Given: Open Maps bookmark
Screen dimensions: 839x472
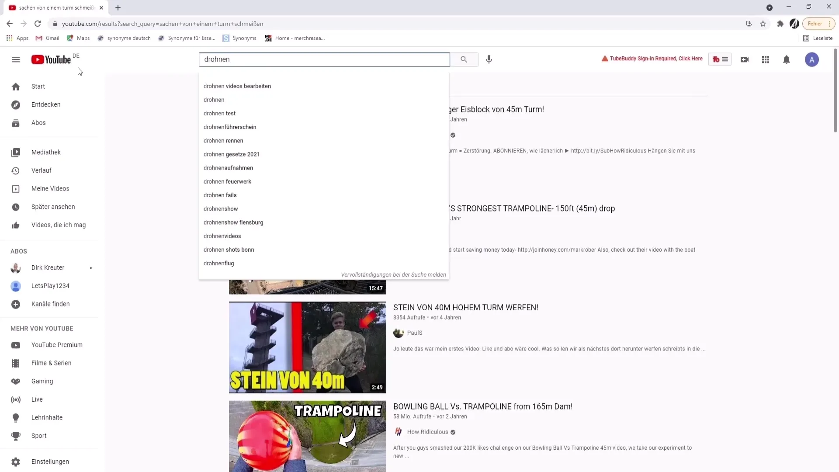Looking at the screenshot, I should point(78,38).
